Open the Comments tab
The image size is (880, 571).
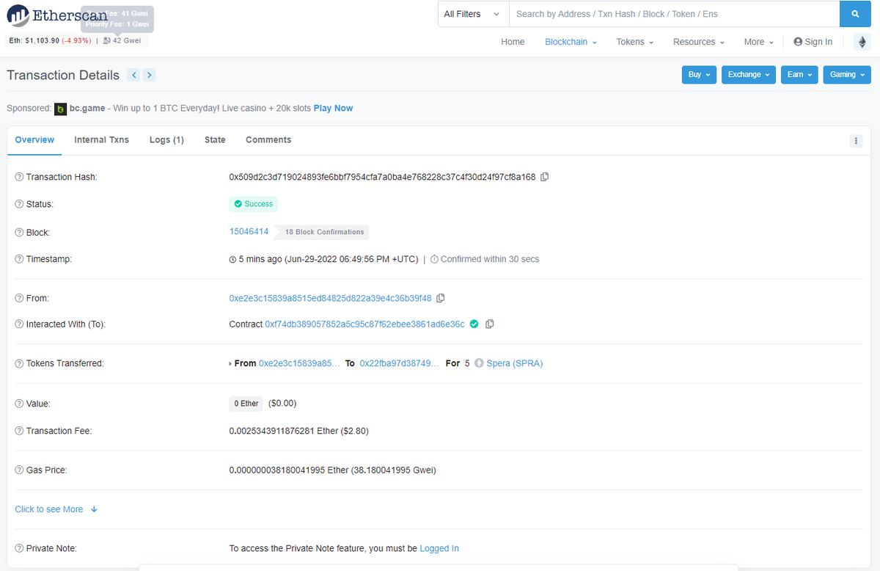pos(268,140)
